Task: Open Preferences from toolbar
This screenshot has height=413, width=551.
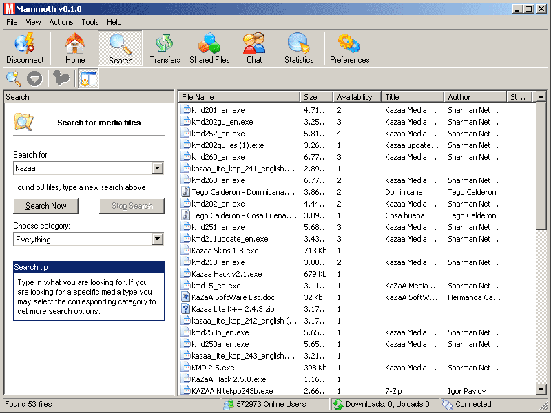Action: 349,47
